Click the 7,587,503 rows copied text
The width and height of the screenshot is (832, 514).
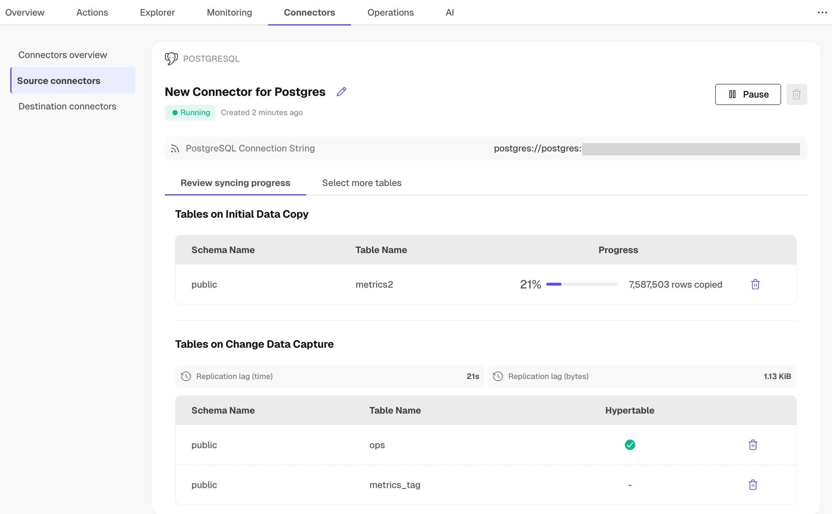[x=675, y=284]
